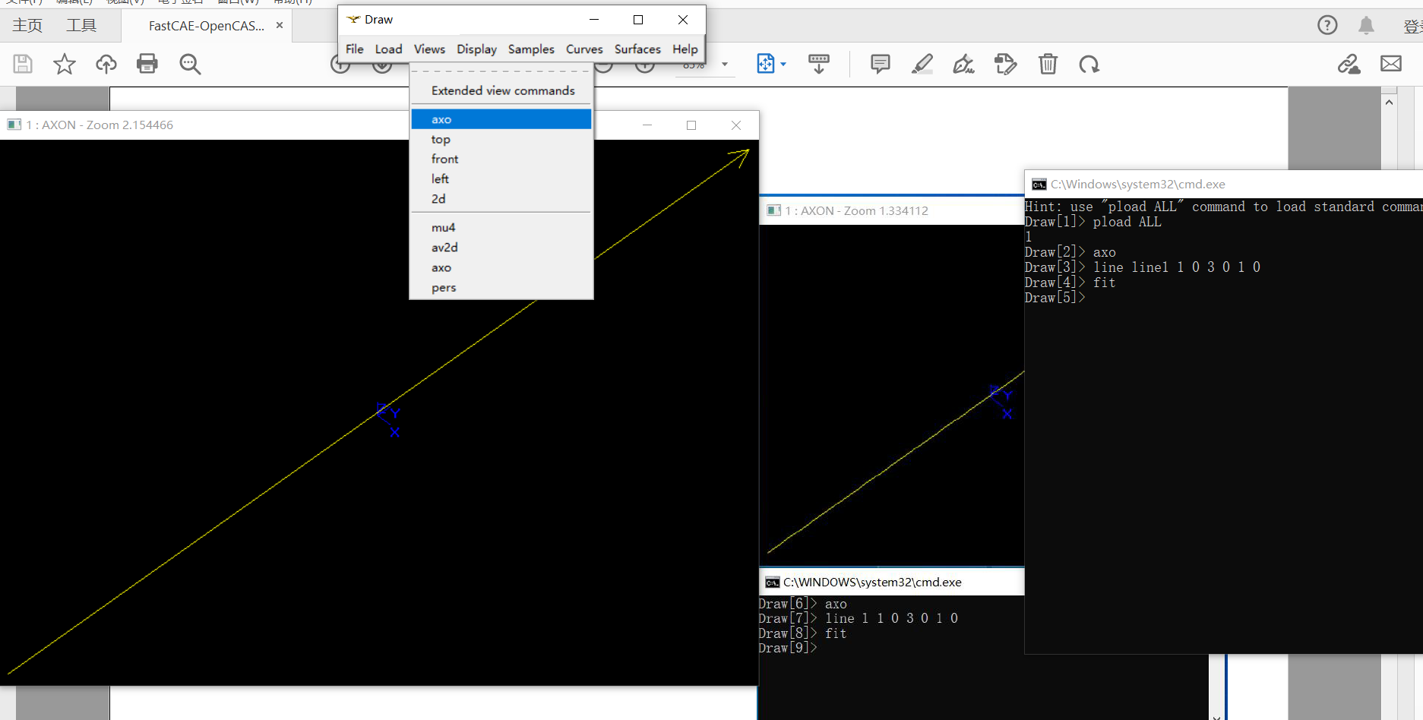The height and width of the screenshot is (720, 1423).
Task: Select the FastCAE-OpenCAS document tab
Action: [207, 26]
